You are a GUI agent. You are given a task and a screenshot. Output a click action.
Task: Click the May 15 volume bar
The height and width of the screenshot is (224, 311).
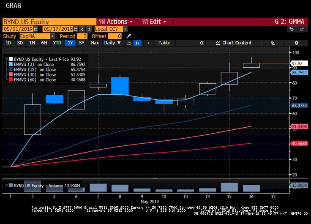229,187
